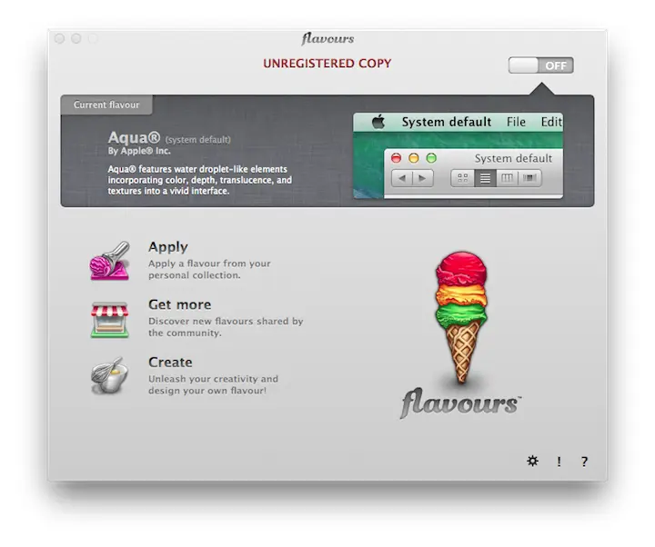Click "Apply a flavour from your personal collection."

209,270
